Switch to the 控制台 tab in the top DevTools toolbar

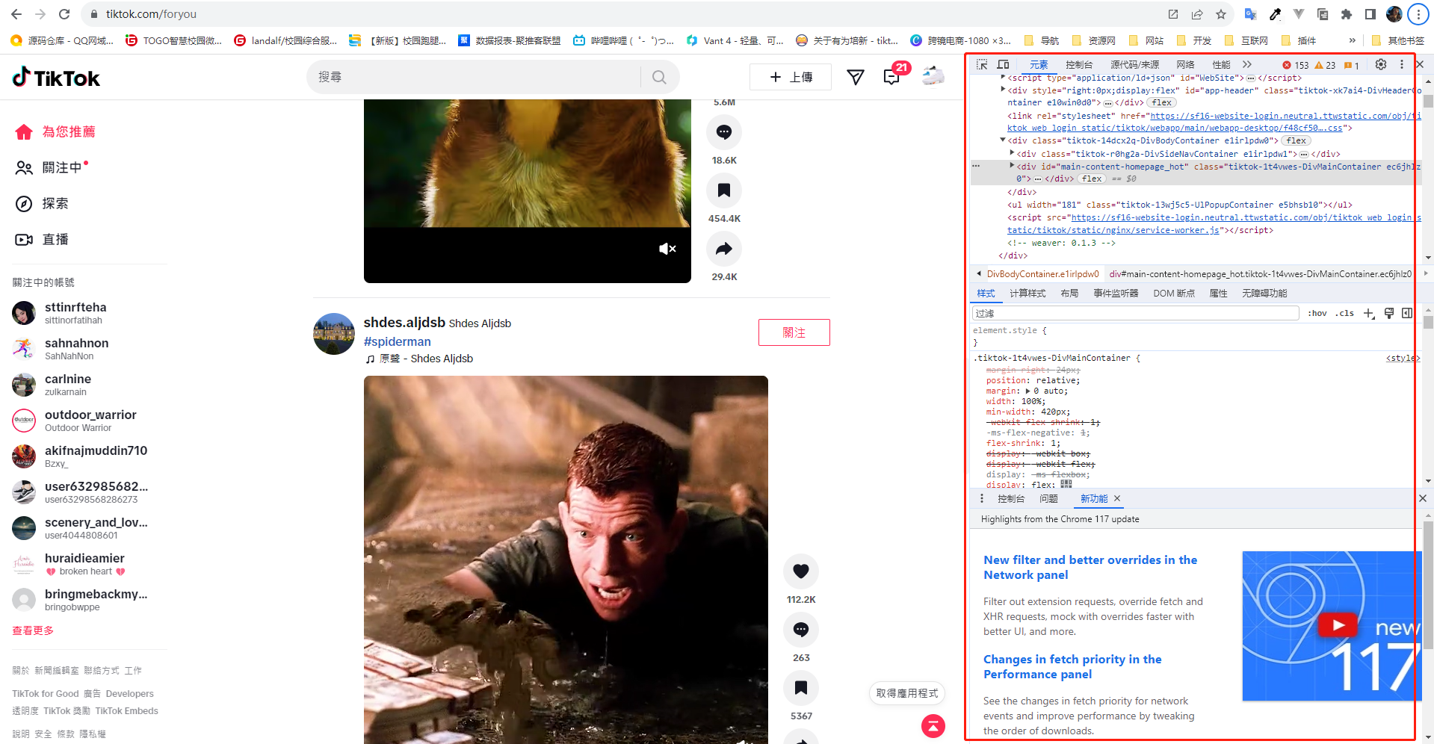1079,65
